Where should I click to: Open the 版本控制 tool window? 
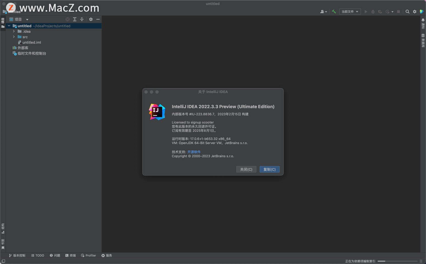point(17,255)
